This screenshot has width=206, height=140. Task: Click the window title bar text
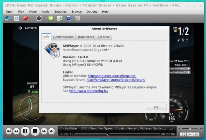(93, 5)
